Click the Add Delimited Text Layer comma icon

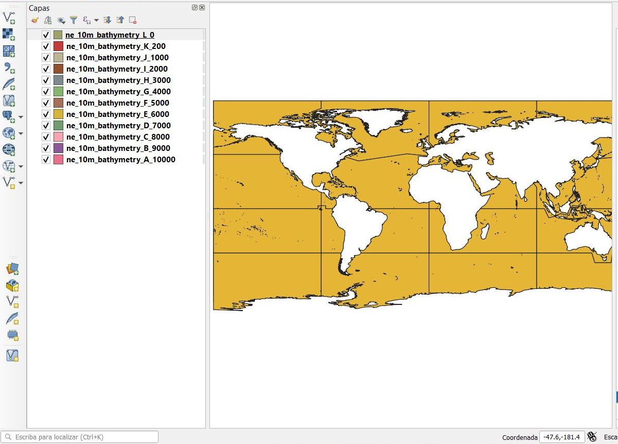point(9,67)
